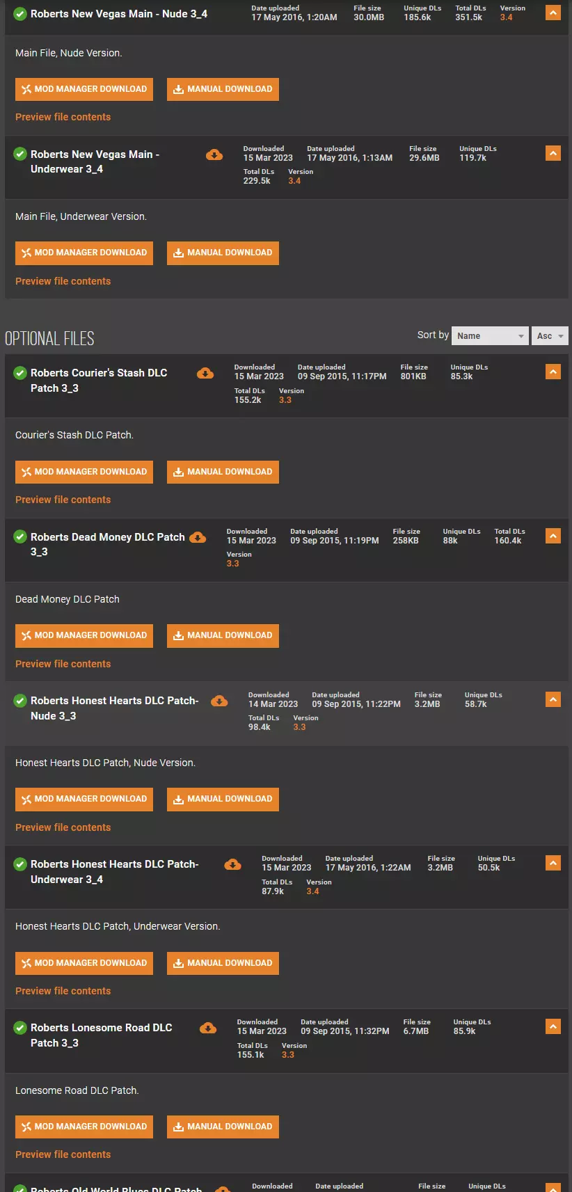The width and height of the screenshot is (572, 1192).
Task: Click the 'Roberts Lonesome Road DLC Patch 3_3' title
Action: pos(102,1035)
